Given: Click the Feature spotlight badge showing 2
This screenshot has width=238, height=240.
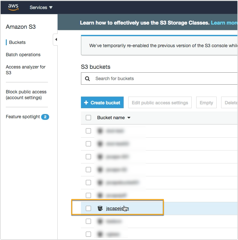Looking at the screenshot, I should tap(45, 117).
